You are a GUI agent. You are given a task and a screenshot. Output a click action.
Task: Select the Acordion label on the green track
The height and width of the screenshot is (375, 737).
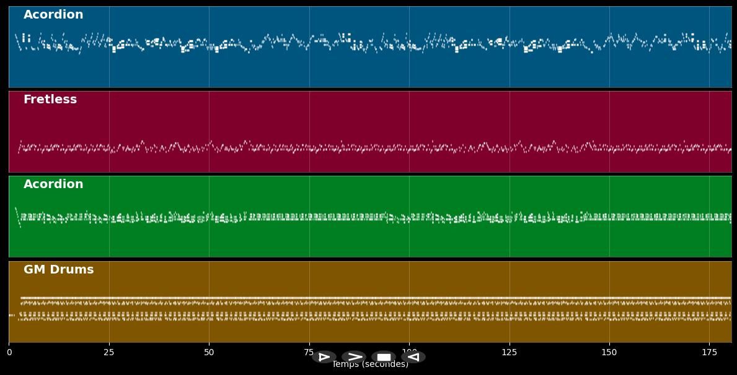pos(53,184)
